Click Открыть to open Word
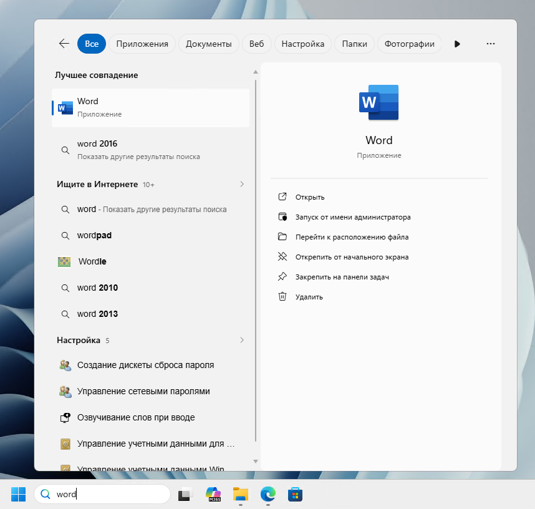Viewport: 535px width, 509px height. coord(310,197)
